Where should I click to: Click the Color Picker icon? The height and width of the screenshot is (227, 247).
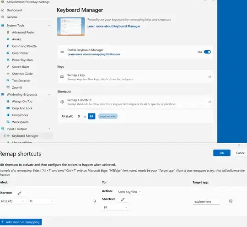pyautogui.click(x=8, y=53)
